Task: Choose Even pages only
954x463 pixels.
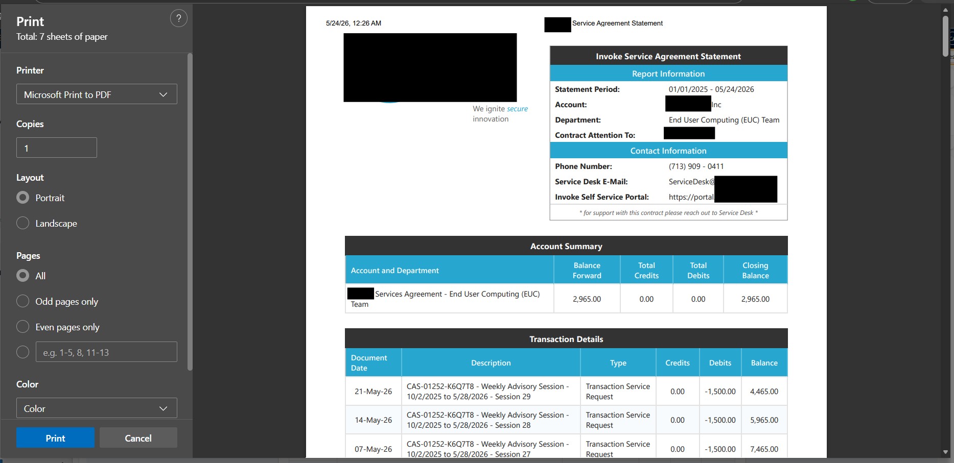Action: 23,327
